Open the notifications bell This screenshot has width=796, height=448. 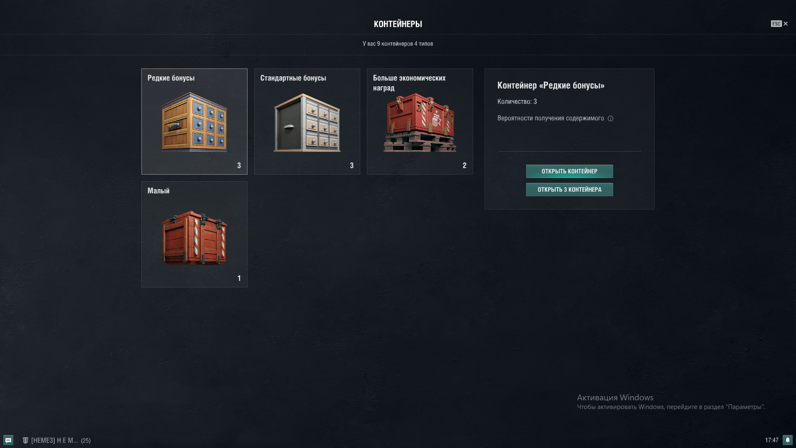787,440
